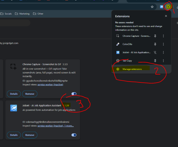The width and height of the screenshot is (178, 147).
Task: Select JobJet - AI Job Application entry in popup
Action: (x=137, y=52)
